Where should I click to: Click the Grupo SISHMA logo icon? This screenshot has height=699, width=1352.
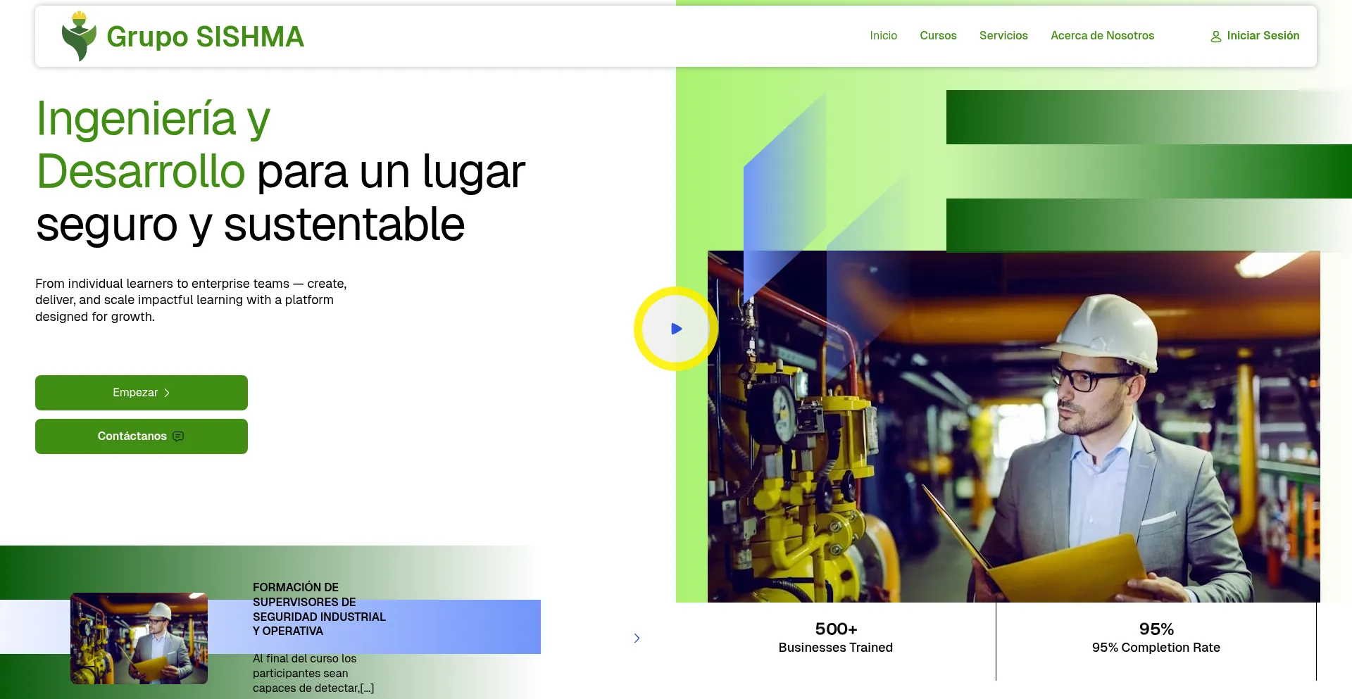click(77, 35)
